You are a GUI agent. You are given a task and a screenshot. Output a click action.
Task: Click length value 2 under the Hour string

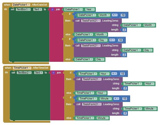click(x=125, y=88)
